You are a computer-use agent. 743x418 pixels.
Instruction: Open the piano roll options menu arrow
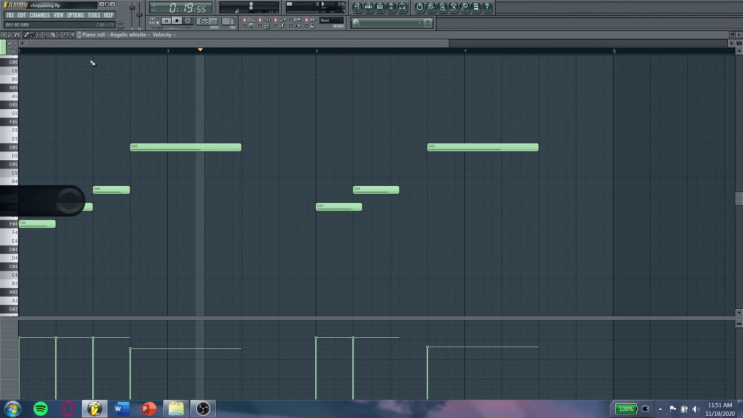(3, 35)
